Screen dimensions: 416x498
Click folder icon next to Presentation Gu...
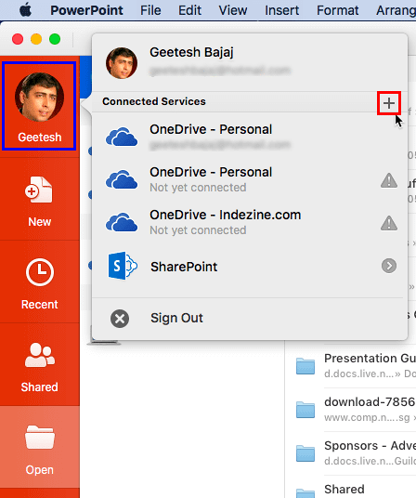point(305,366)
